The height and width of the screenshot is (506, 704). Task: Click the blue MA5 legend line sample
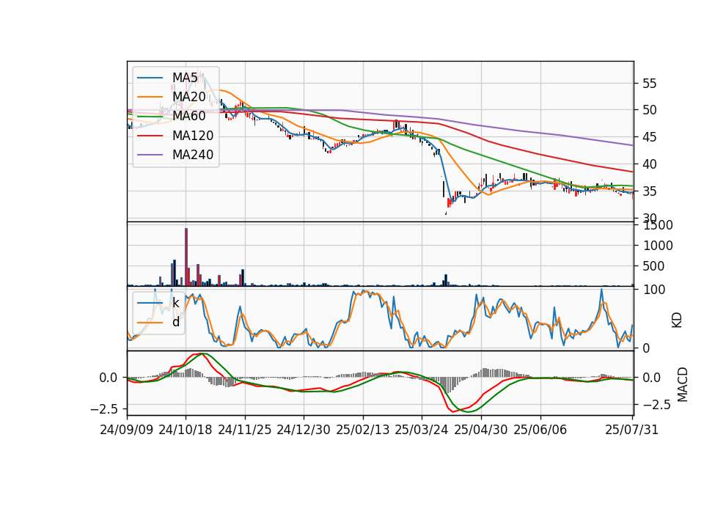pos(150,78)
